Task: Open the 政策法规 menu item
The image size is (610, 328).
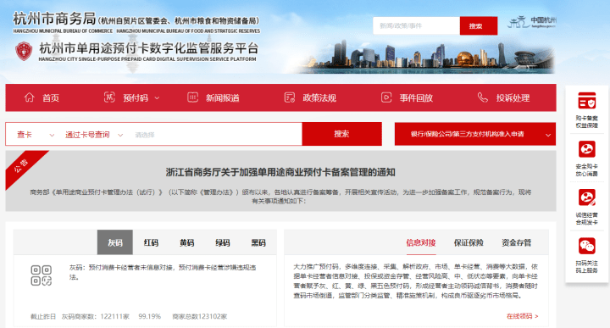Action: pos(319,98)
